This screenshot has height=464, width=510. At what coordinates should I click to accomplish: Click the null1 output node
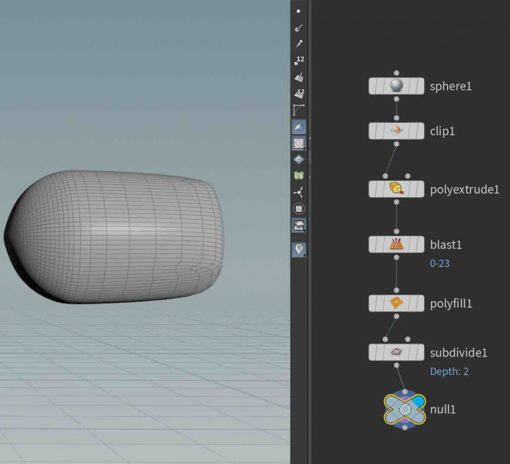click(404, 409)
